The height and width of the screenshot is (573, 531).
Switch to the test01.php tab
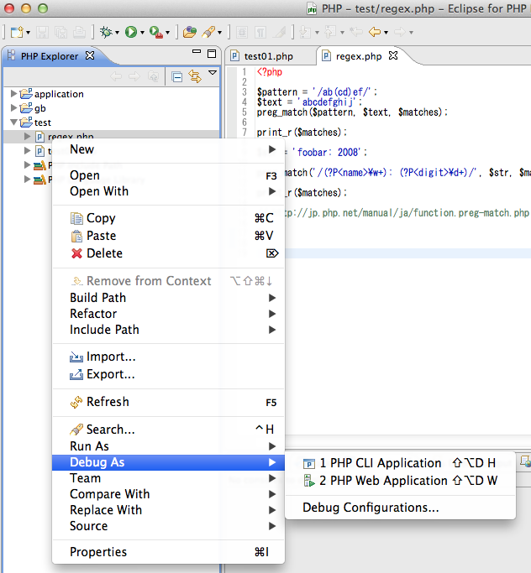(x=268, y=56)
